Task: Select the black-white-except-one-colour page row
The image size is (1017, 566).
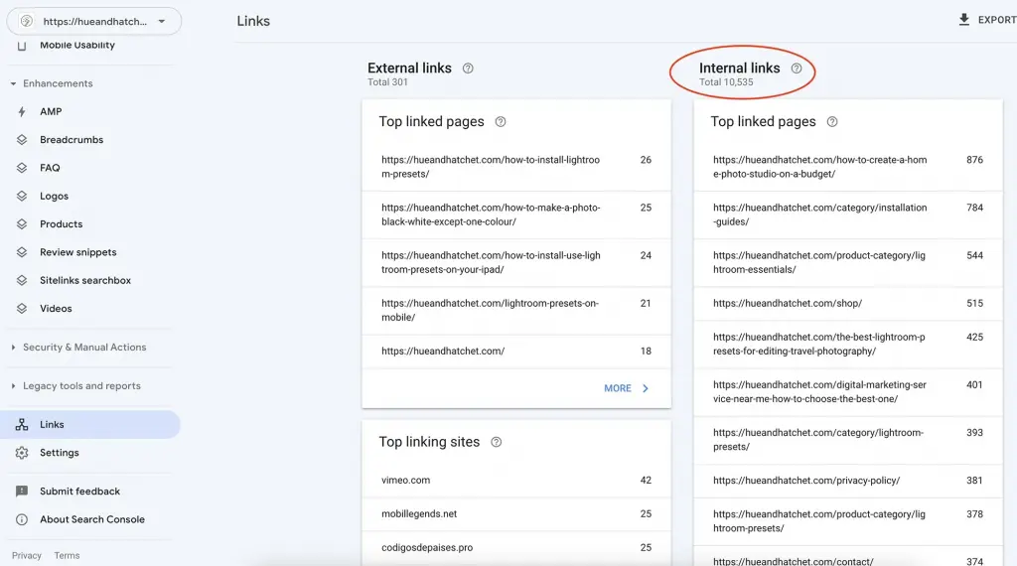Action: [x=516, y=214]
